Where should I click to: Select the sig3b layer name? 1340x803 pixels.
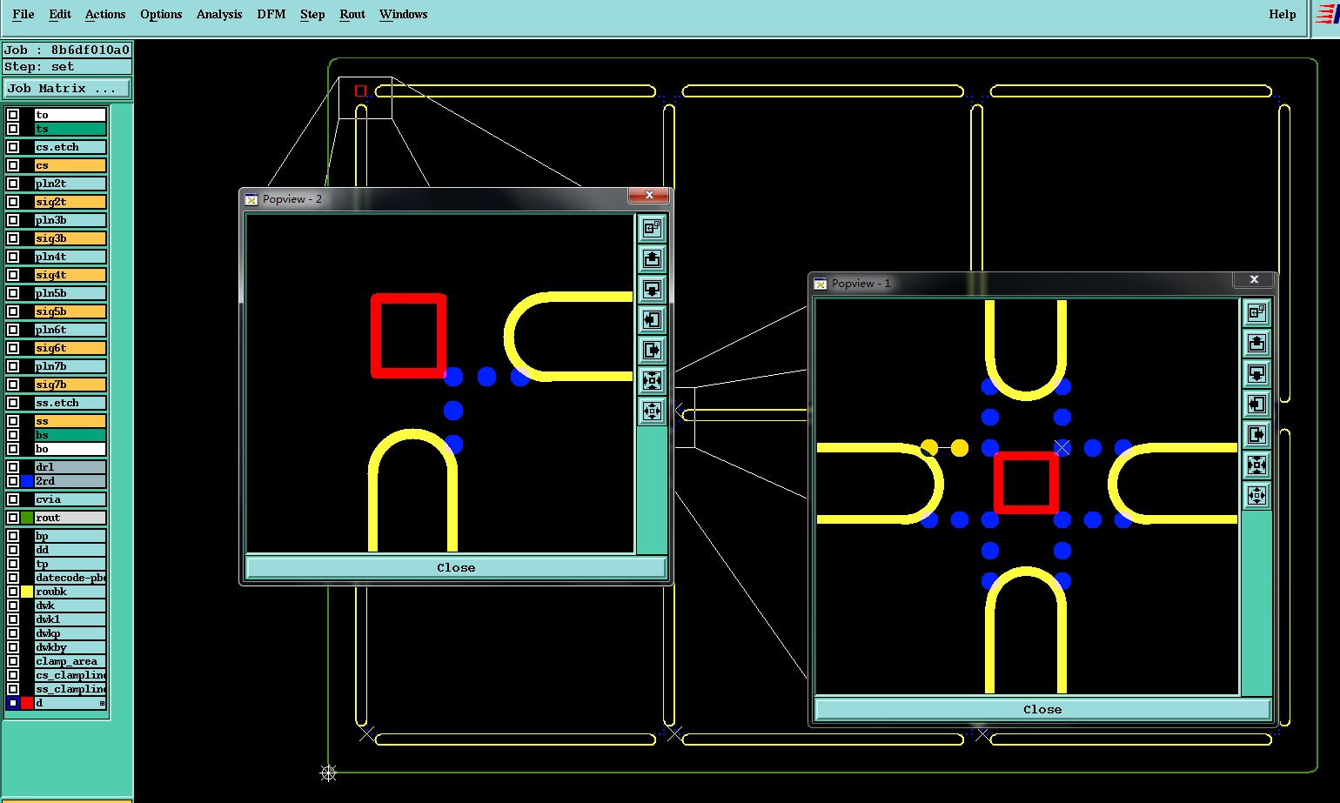[70, 238]
